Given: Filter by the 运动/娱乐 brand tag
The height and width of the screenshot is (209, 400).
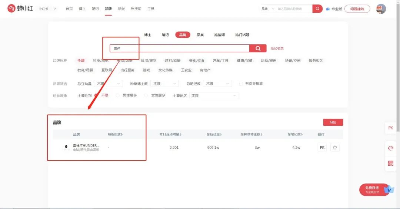Looking at the screenshot, I should coord(269,61).
